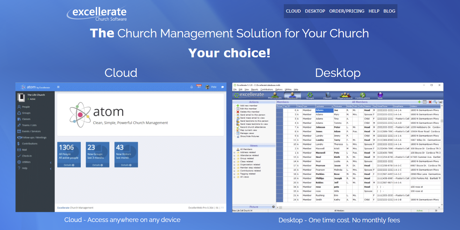Screen dimensions: 460x230
Task: Go to CLOUD in site navigation
Action: (x=293, y=11)
